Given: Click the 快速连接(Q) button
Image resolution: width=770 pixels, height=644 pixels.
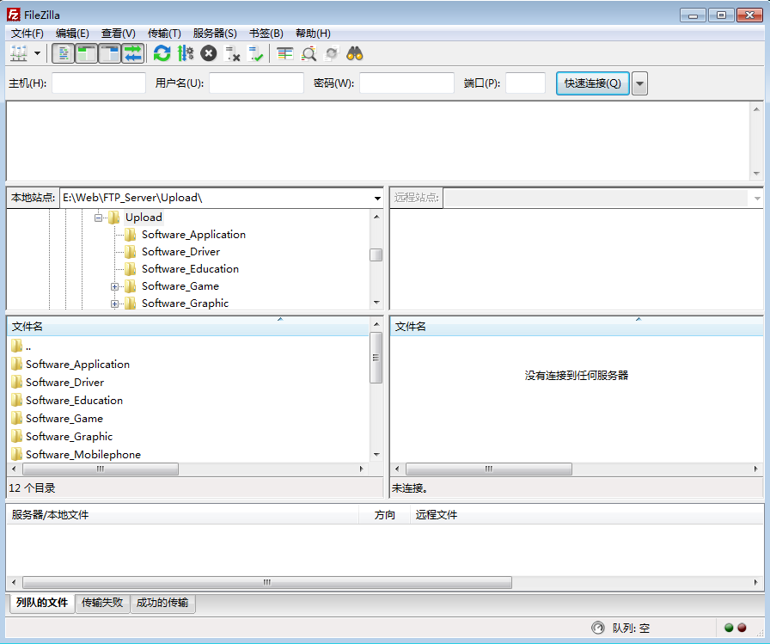Looking at the screenshot, I should pyautogui.click(x=592, y=83).
